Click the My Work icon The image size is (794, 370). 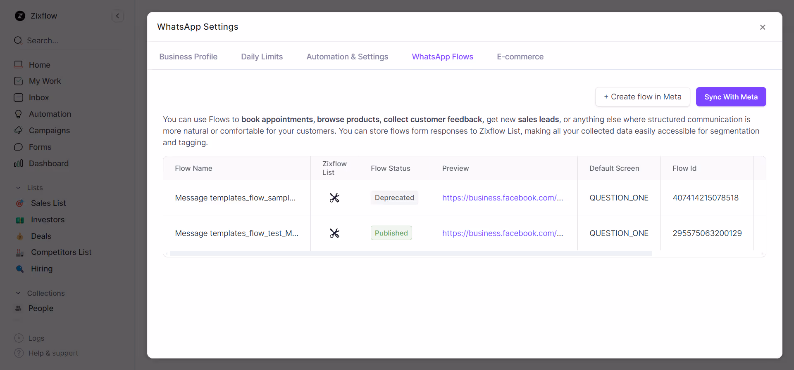[19, 81]
